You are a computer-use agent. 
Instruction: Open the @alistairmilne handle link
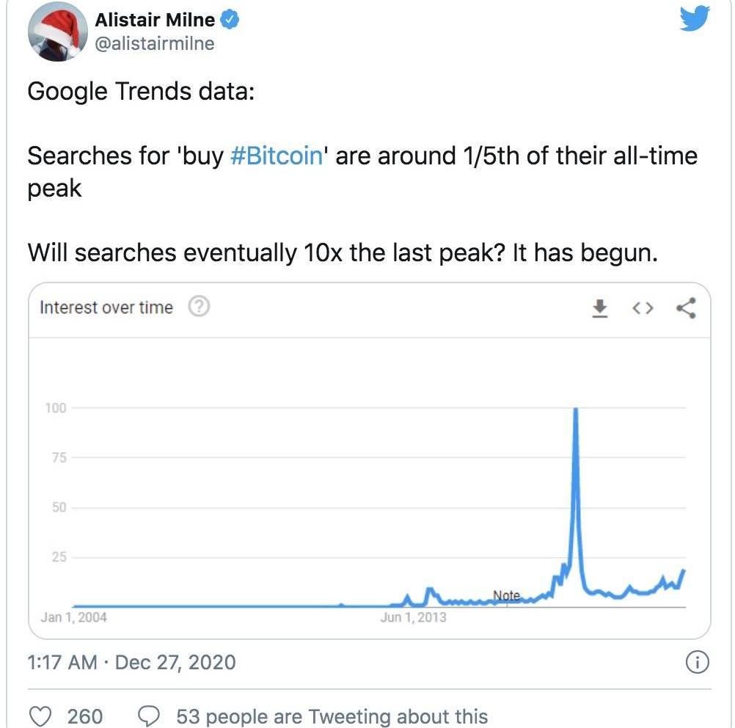coord(155,44)
